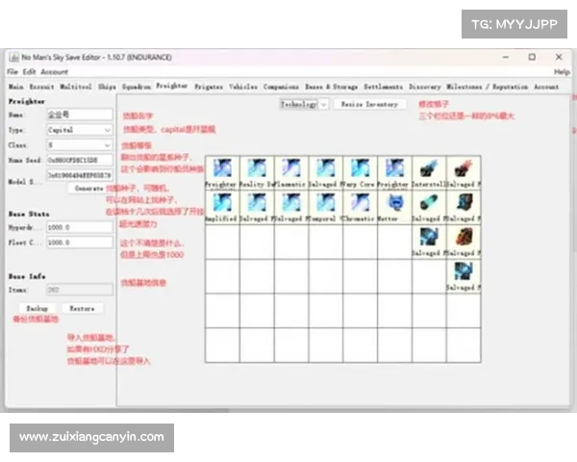Viewport: 577px width, 462px height.
Task: Click the Resize Inventory button
Action: coord(370,104)
